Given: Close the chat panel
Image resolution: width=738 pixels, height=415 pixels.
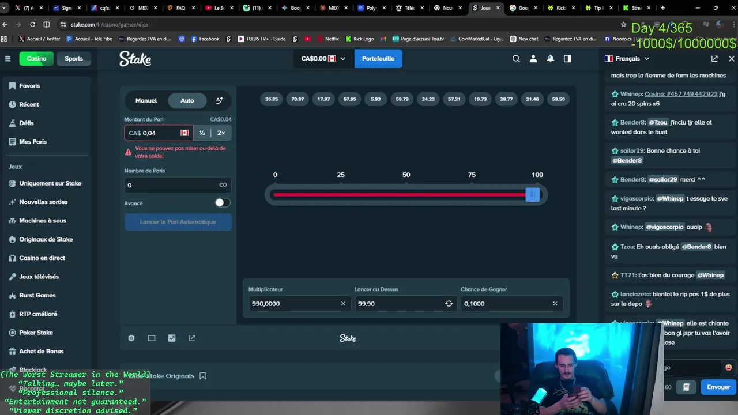Looking at the screenshot, I should tap(732, 59).
